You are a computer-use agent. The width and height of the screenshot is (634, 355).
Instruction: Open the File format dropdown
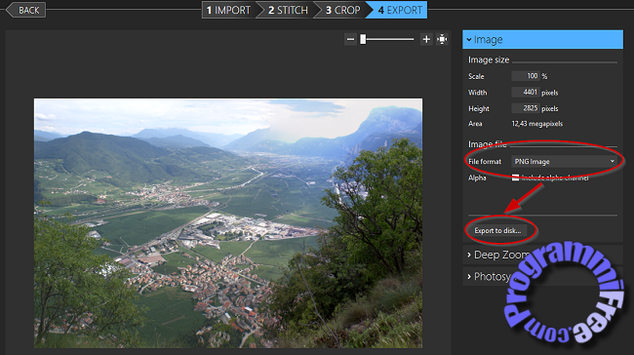point(564,161)
